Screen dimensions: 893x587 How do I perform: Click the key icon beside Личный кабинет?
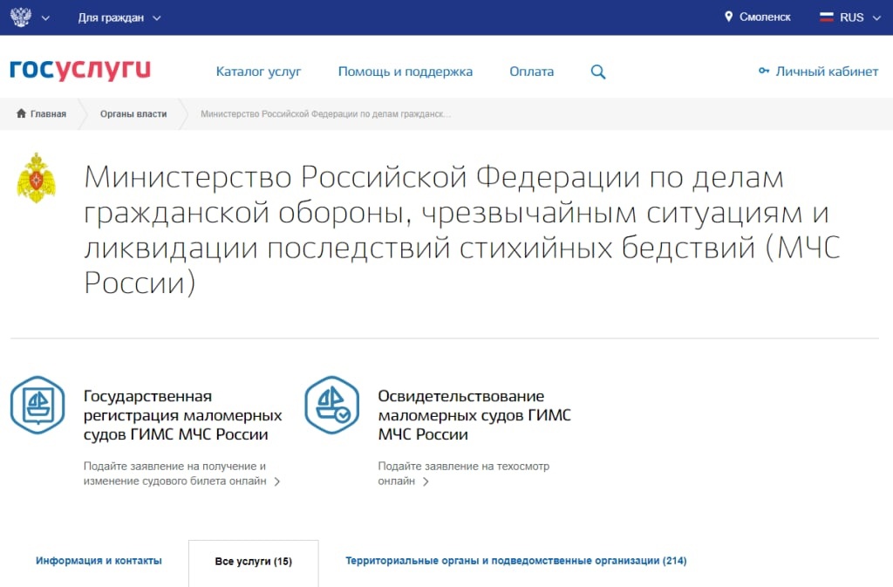(x=764, y=72)
